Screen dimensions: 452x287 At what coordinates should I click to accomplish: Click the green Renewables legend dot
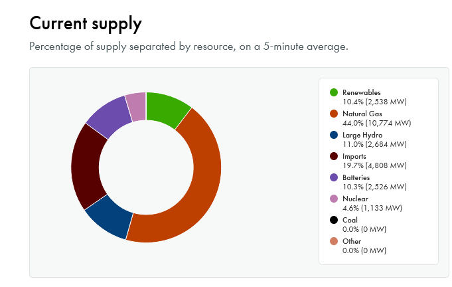pos(334,92)
